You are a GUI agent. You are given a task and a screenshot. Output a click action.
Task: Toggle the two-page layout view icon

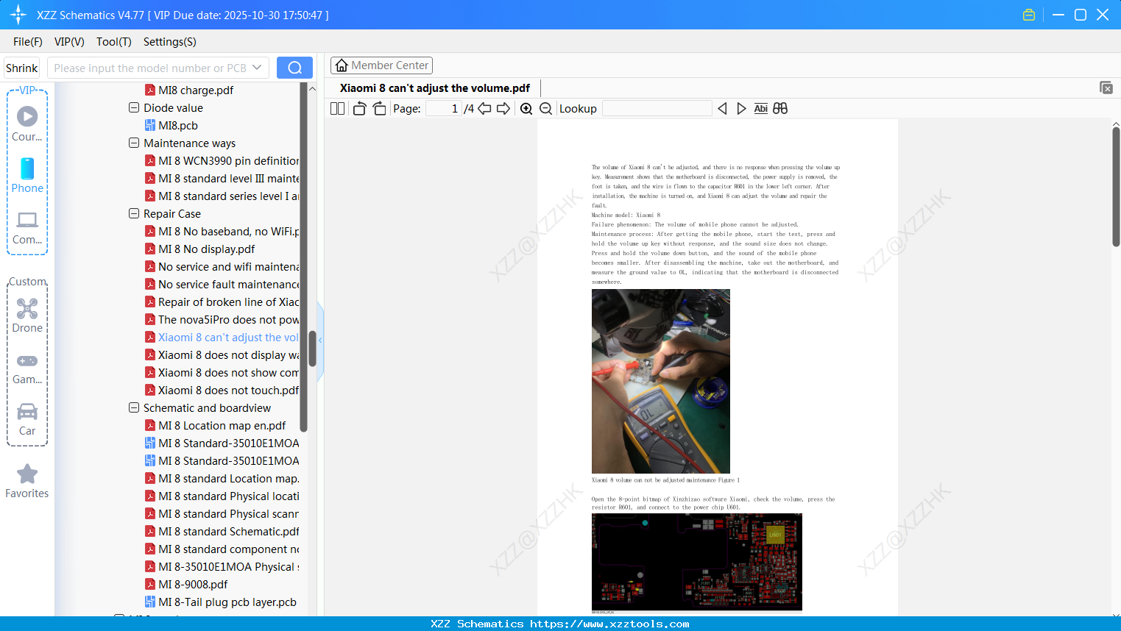pos(337,108)
